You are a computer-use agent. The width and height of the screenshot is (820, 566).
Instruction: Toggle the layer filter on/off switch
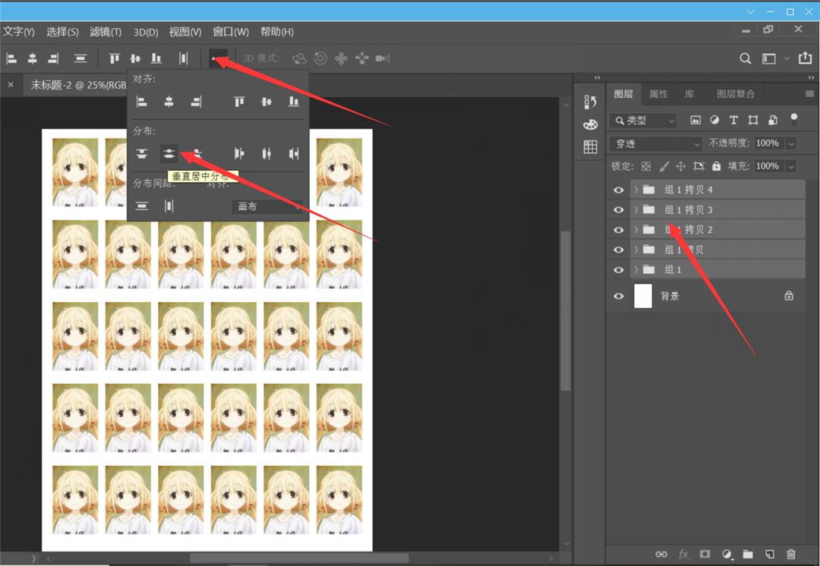tap(794, 119)
